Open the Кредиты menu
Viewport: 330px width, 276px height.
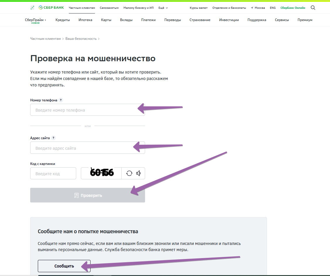click(62, 20)
